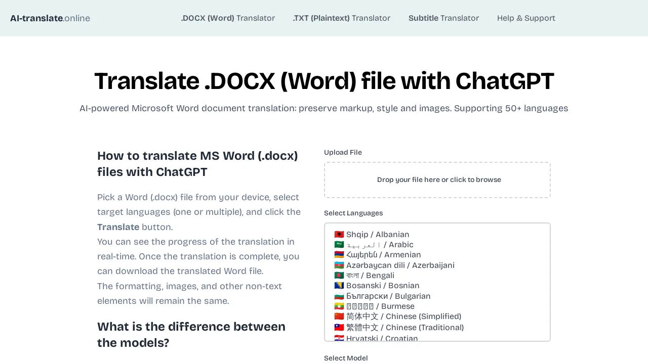Image resolution: width=648 pixels, height=364 pixels.
Task: Click the Chinese (Traditional) flag icon
Action: (339, 327)
